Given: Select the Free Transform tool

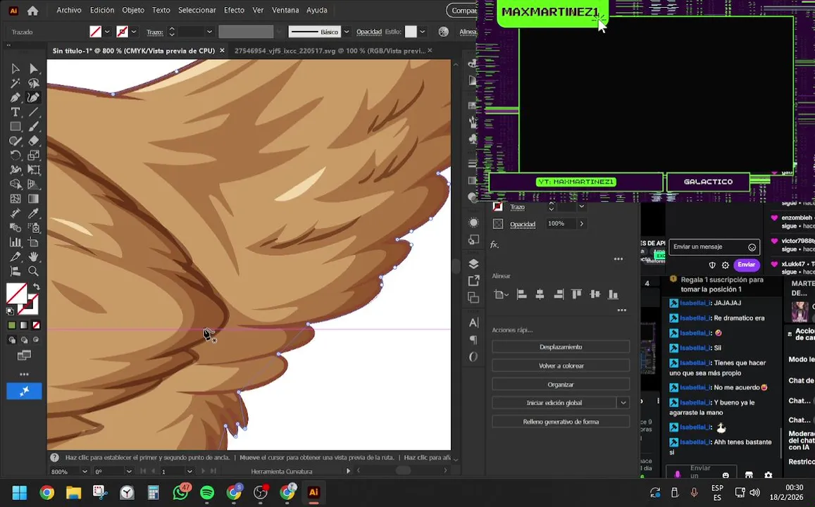Looking at the screenshot, I should point(33,170).
